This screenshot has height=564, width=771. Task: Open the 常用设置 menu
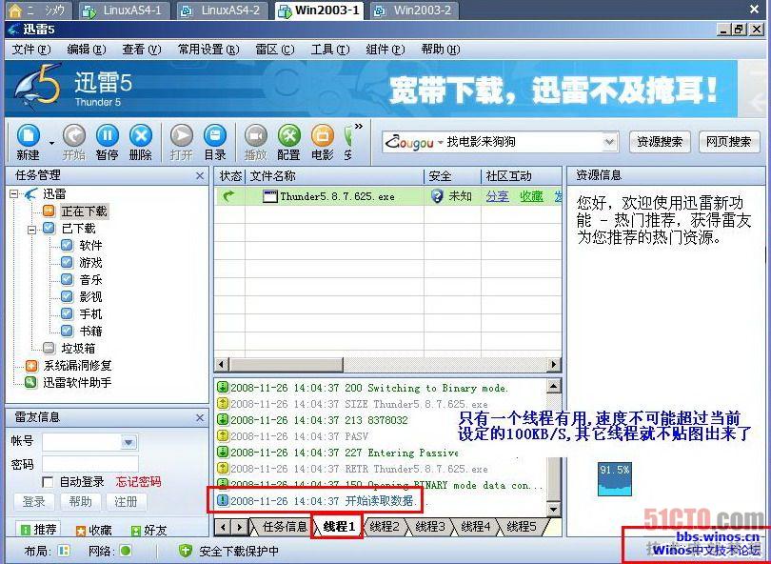pos(208,50)
